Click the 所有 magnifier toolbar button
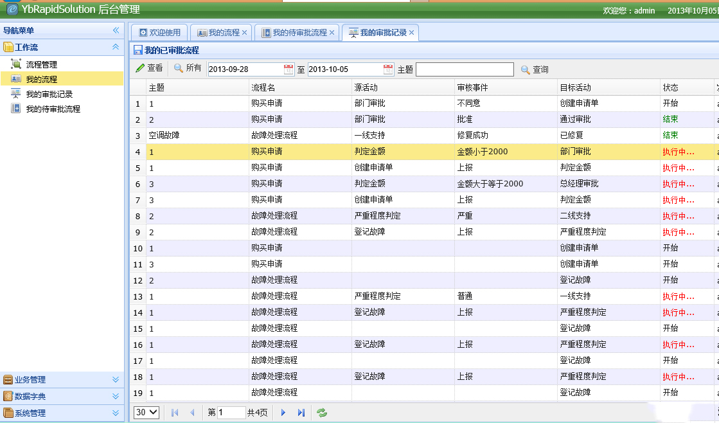 coord(188,69)
